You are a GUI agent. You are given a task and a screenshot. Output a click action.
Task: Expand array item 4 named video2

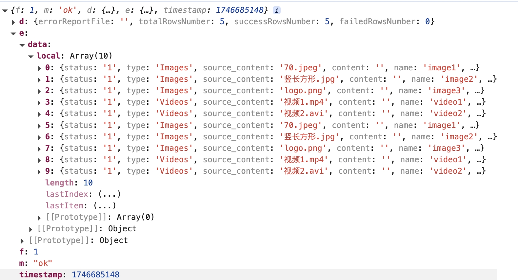coord(39,114)
